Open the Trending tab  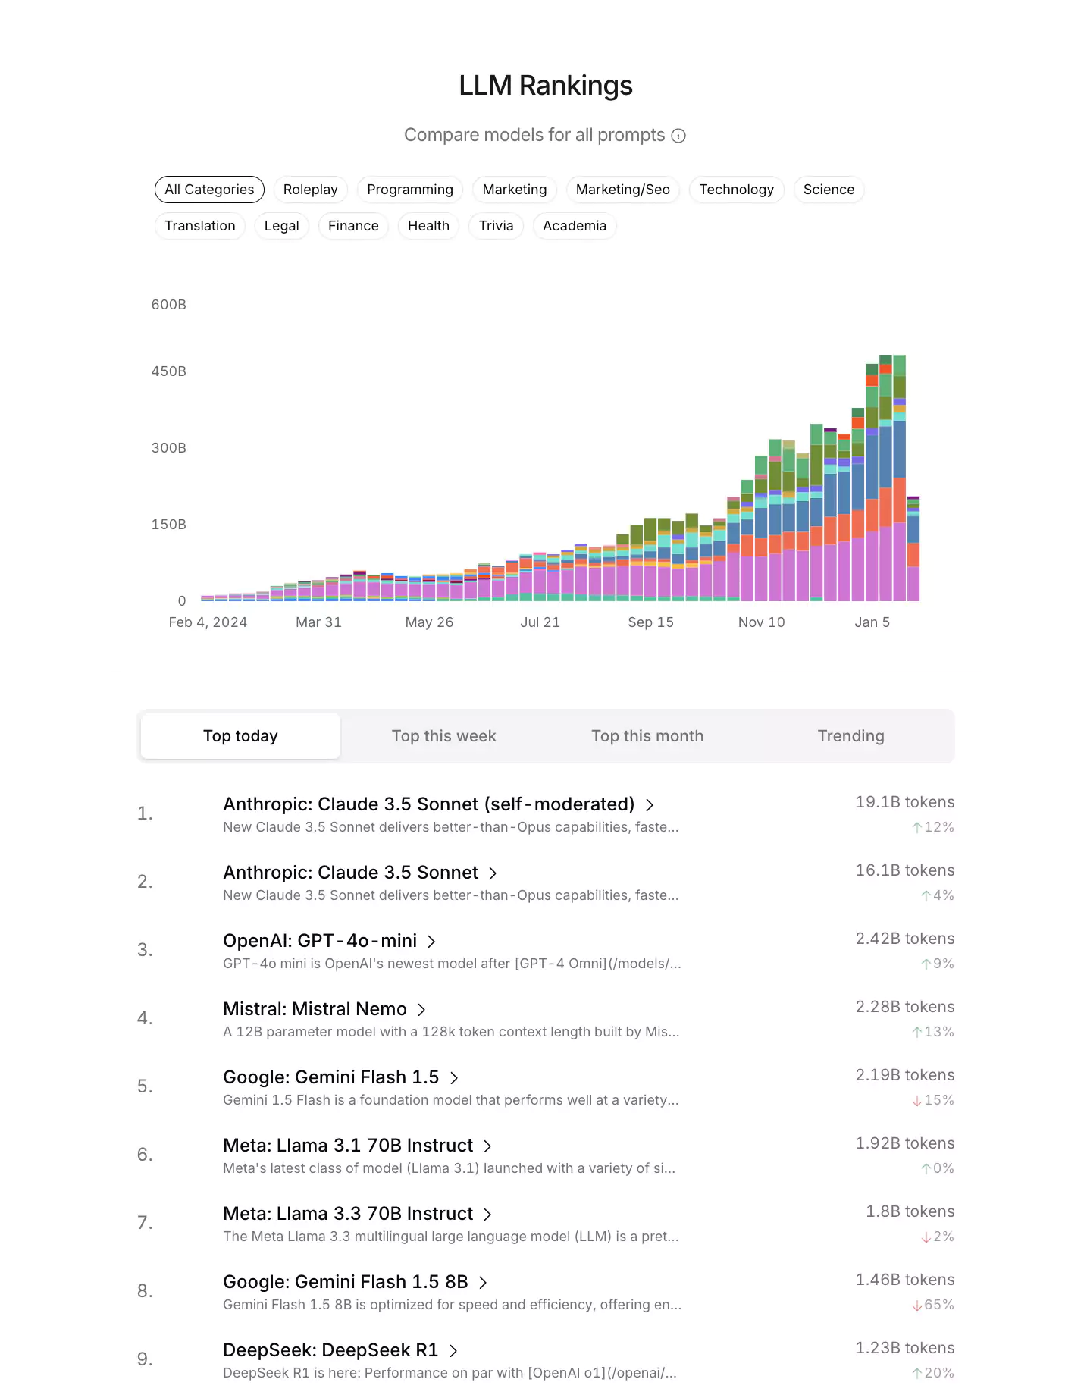[x=851, y=736]
